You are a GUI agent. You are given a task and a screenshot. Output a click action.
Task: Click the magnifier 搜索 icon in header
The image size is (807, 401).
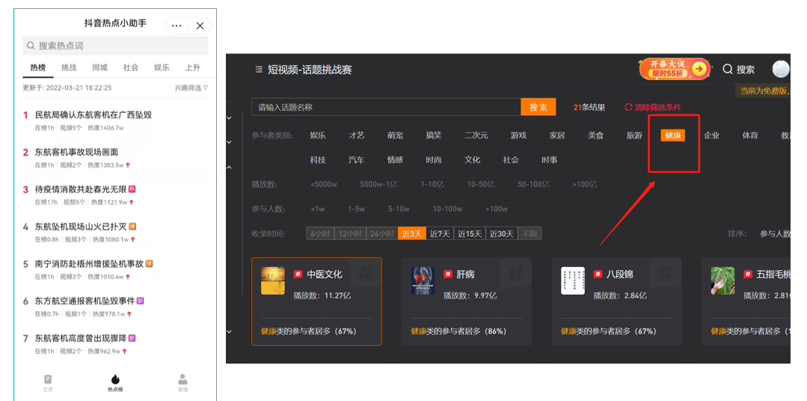click(x=728, y=70)
